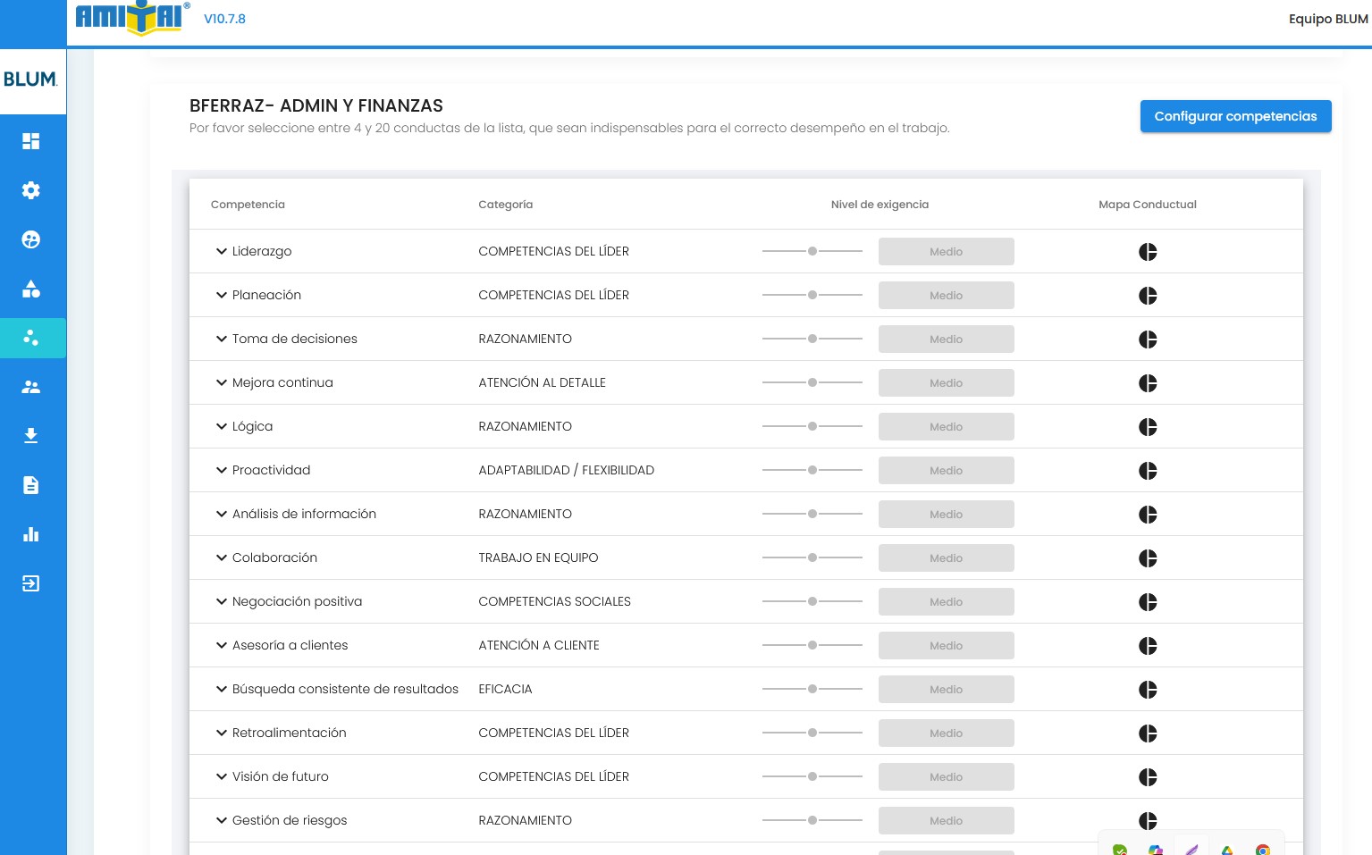The height and width of the screenshot is (855, 1372).
Task: Expand the Negociación positiva row
Action: [221, 601]
